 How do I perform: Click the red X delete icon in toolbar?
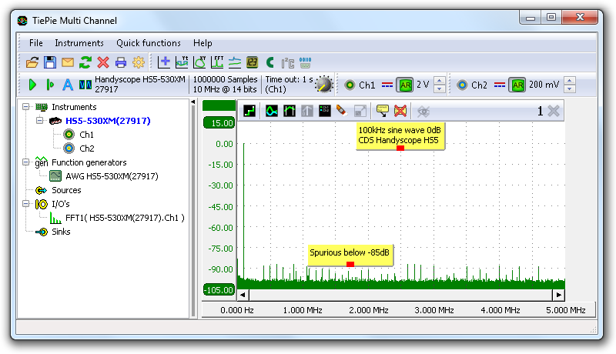tap(103, 62)
